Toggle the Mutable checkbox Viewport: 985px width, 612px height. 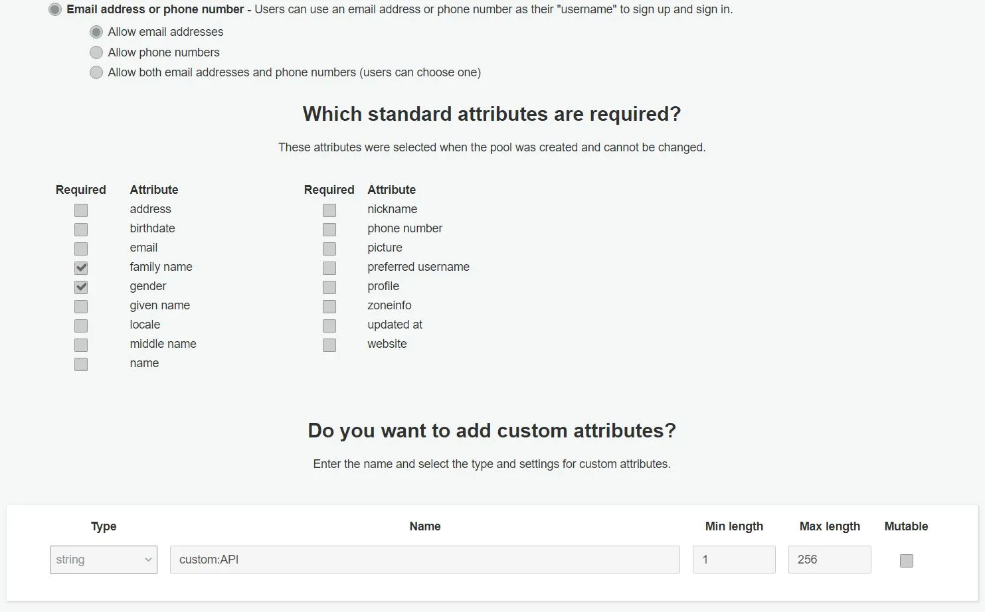tap(907, 561)
